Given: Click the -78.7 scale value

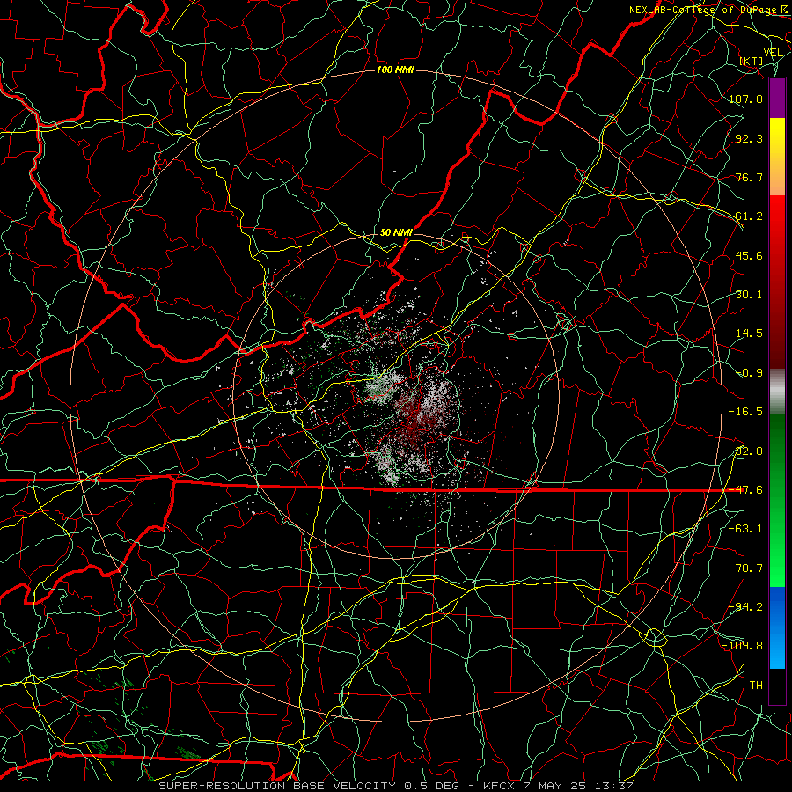Looking at the screenshot, I should [x=745, y=568].
